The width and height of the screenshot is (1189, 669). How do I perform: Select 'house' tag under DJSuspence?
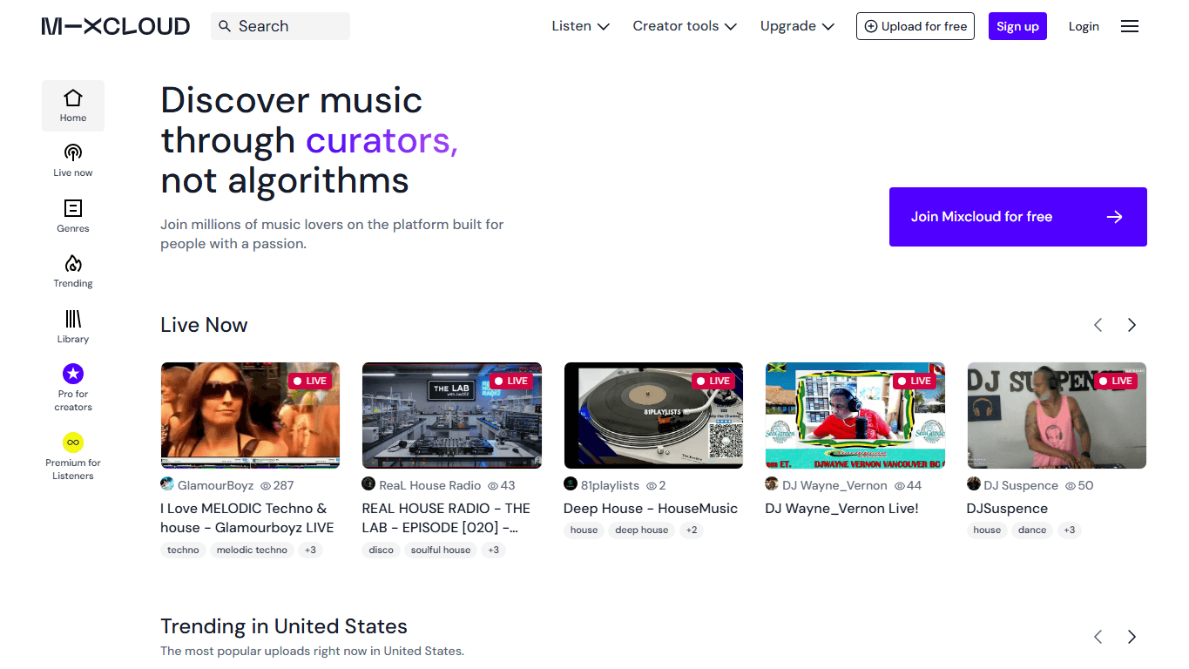pyautogui.click(x=987, y=530)
